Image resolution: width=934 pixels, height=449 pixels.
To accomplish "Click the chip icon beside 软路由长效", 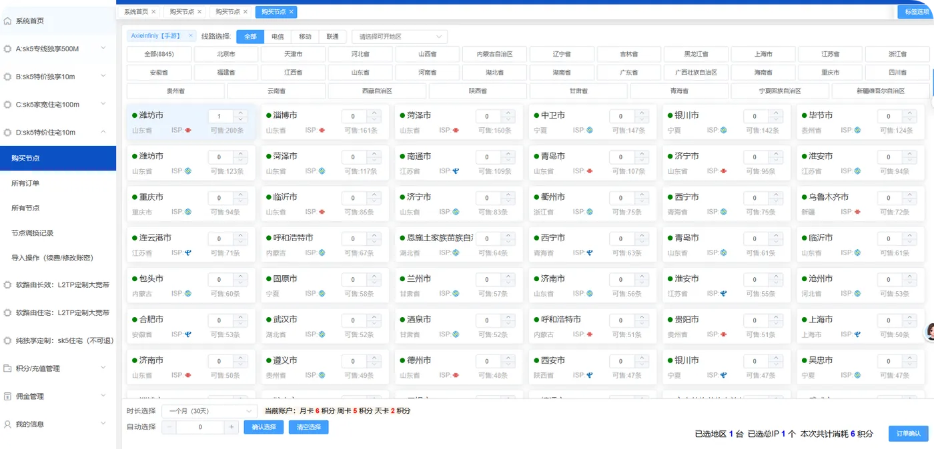I will pos(7,284).
